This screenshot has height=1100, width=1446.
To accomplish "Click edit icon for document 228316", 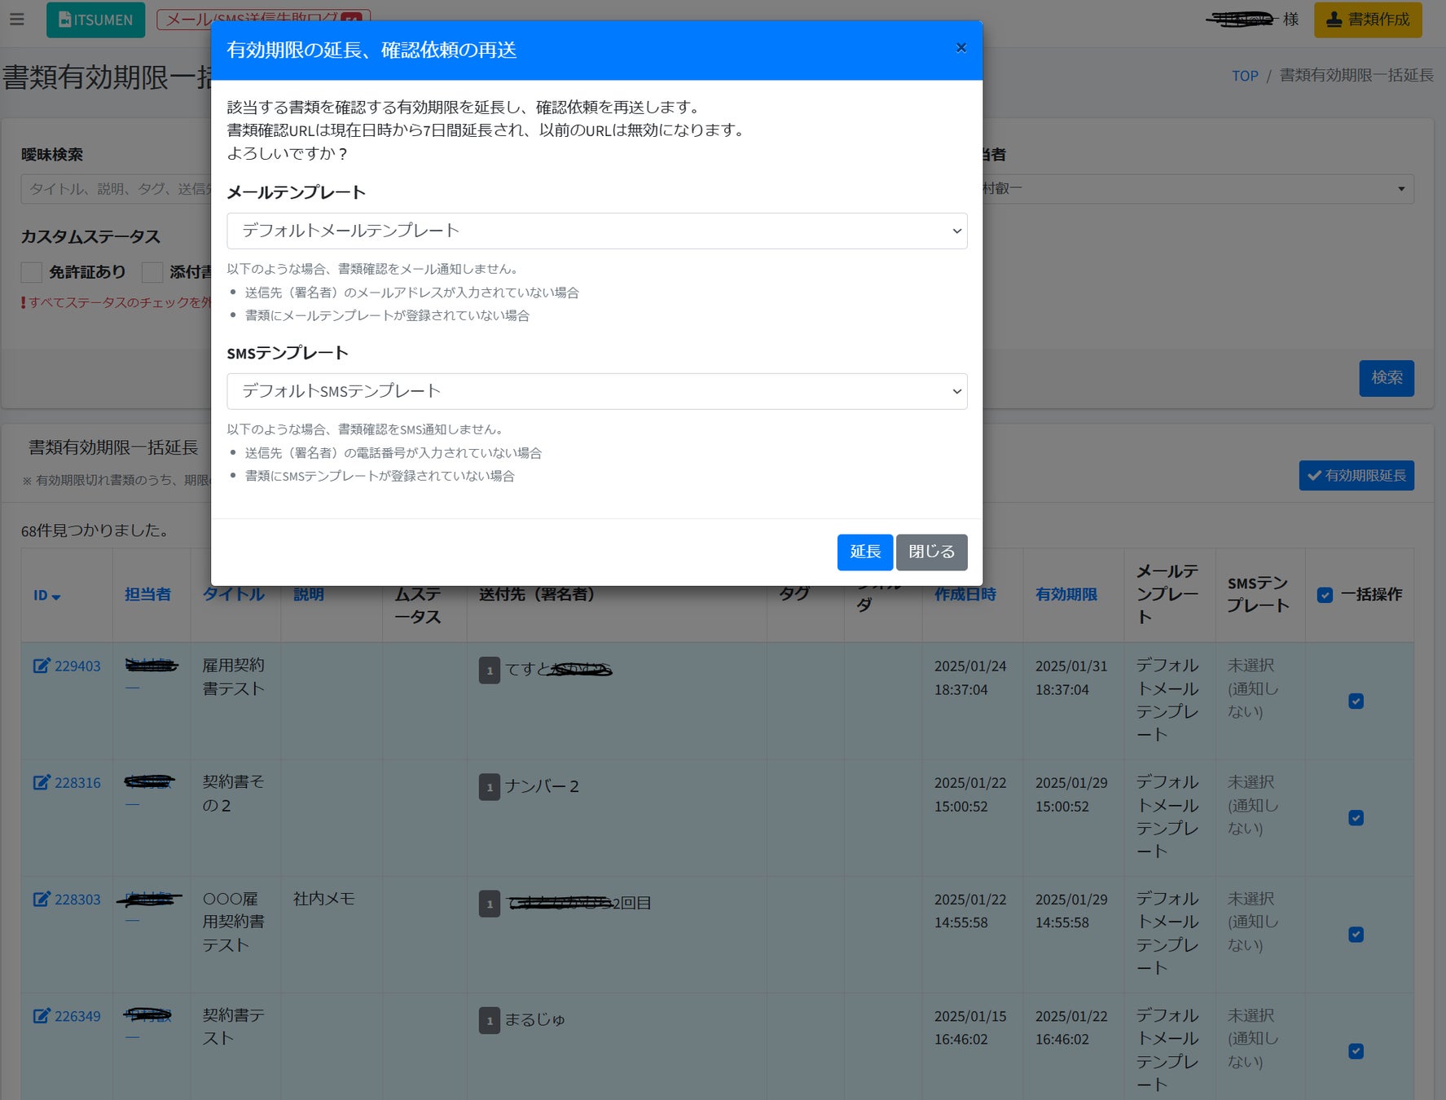I will point(42,782).
